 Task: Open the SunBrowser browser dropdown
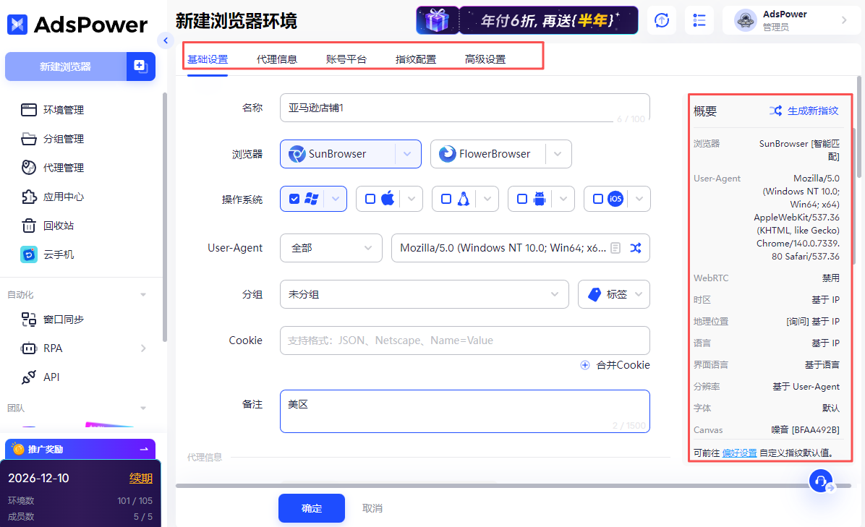point(407,154)
